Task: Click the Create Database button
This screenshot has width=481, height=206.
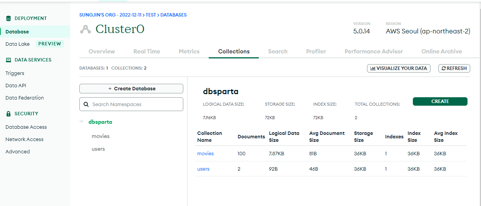Action: coord(131,88)
